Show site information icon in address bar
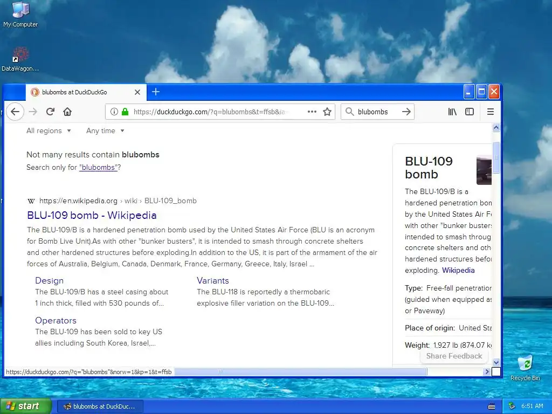 point(114,112)
